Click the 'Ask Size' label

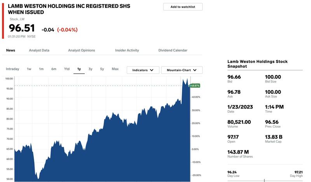[271, 96]
